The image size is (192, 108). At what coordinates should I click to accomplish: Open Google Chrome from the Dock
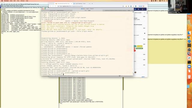click(x=189, y=37)
